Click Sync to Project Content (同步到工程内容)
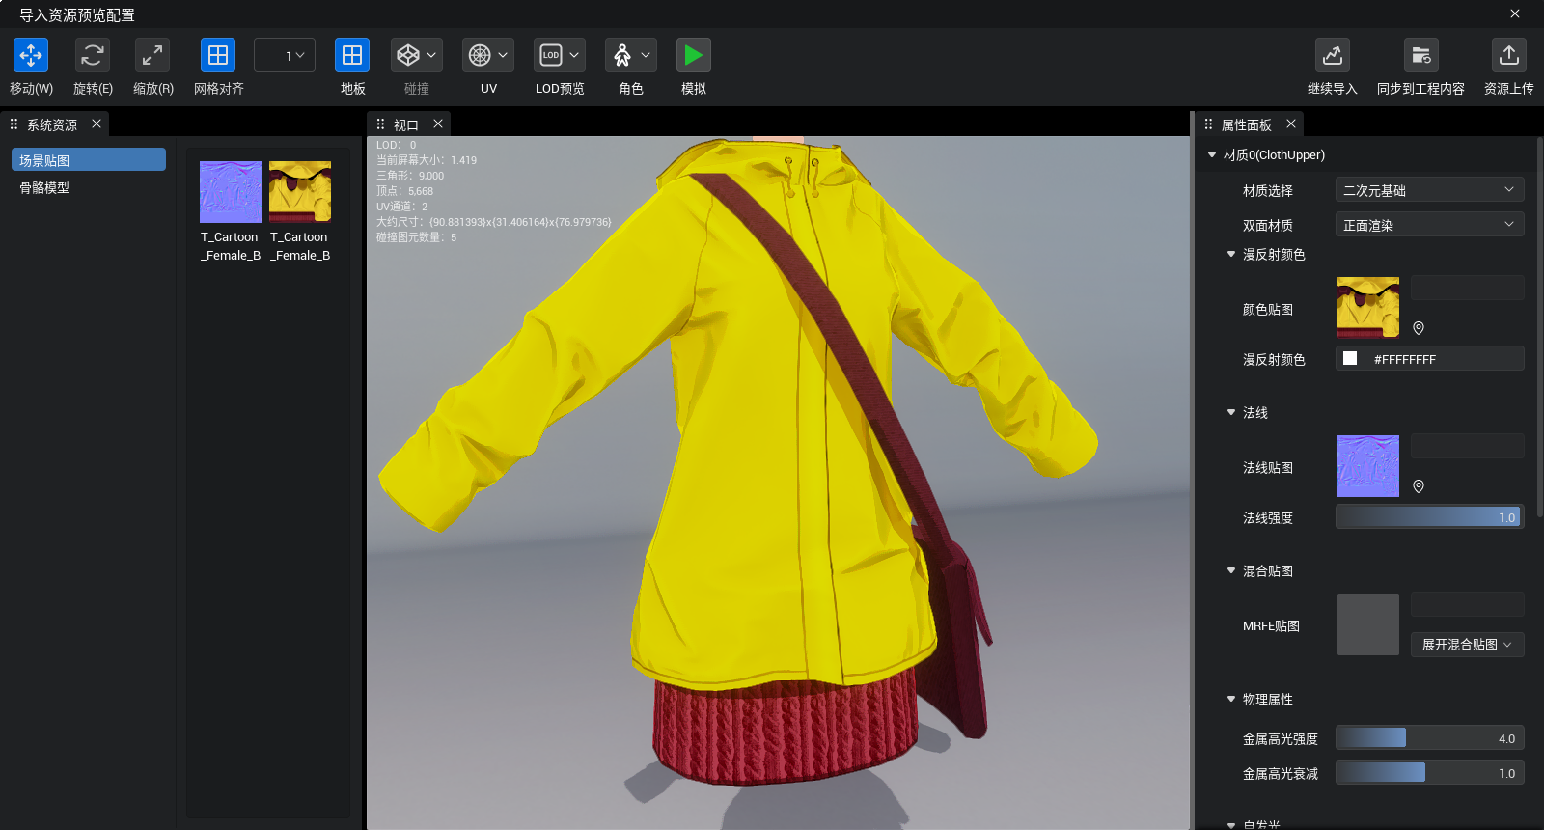The height and width of the screenshot is (830, 1544). click(1421, 55)
